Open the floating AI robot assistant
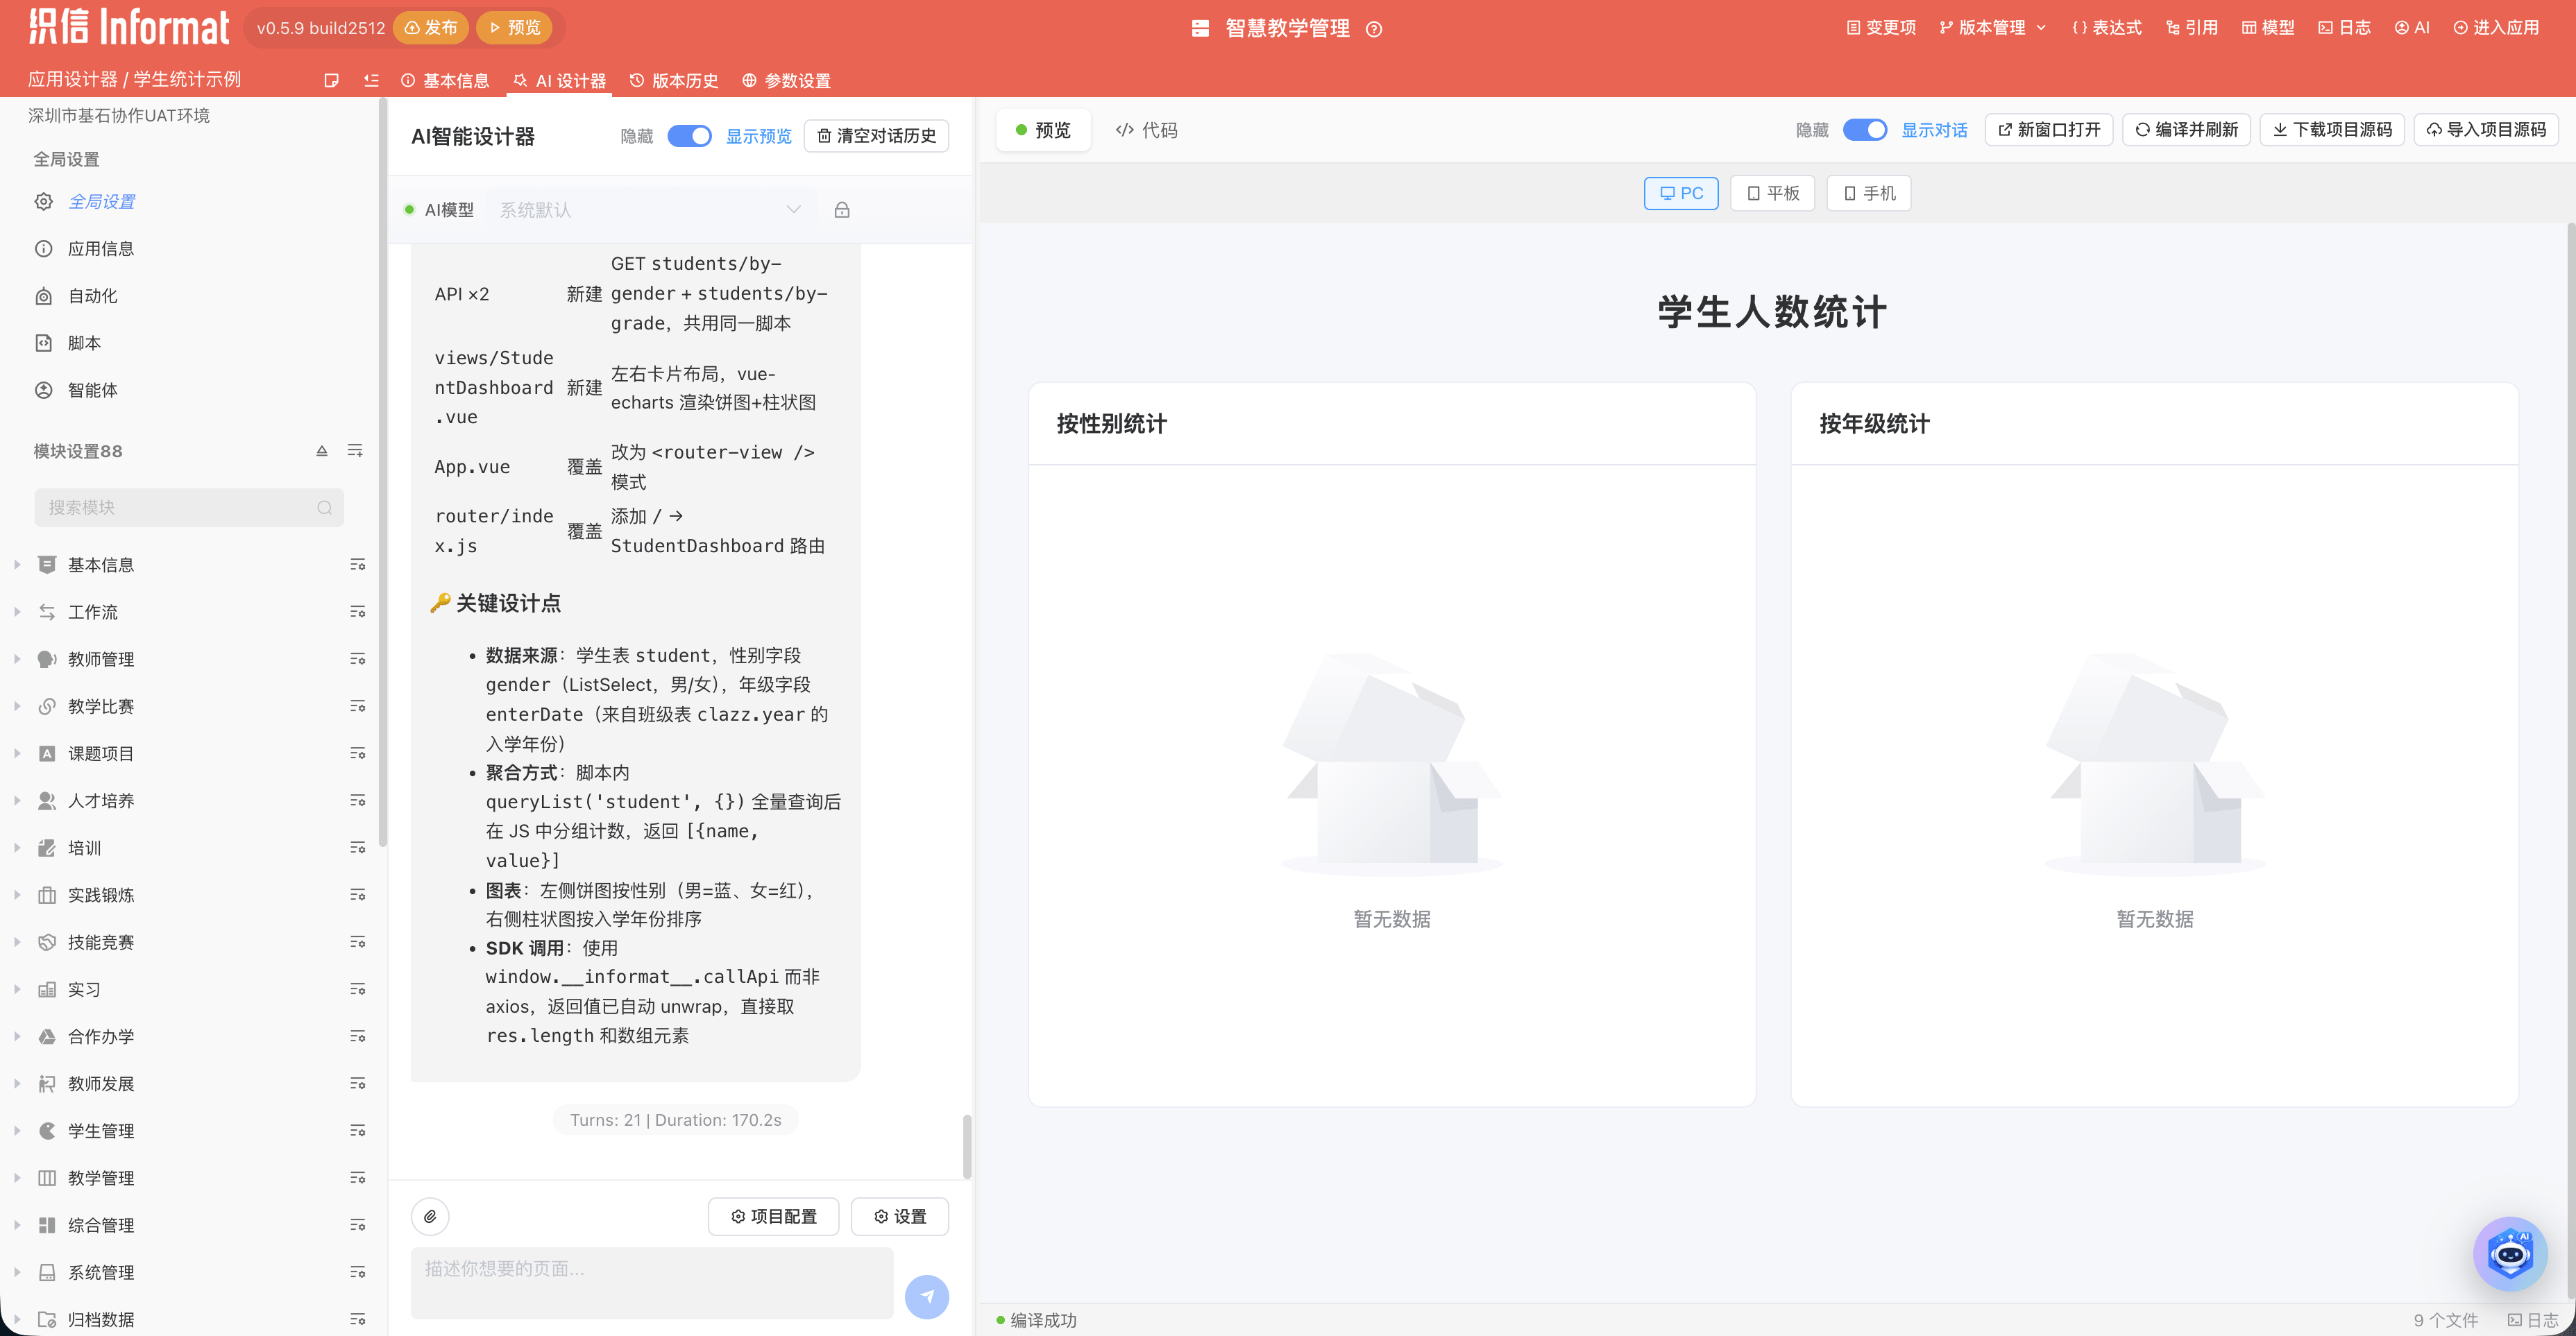Screen dimensions: 2576x1336 tap(2510, 1253)
